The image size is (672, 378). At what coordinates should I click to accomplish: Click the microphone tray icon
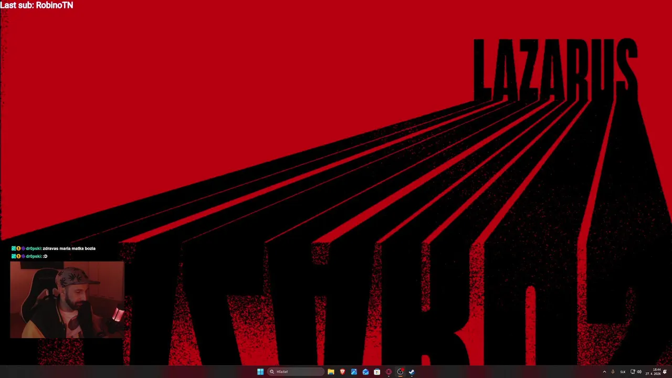click(613, 372)
